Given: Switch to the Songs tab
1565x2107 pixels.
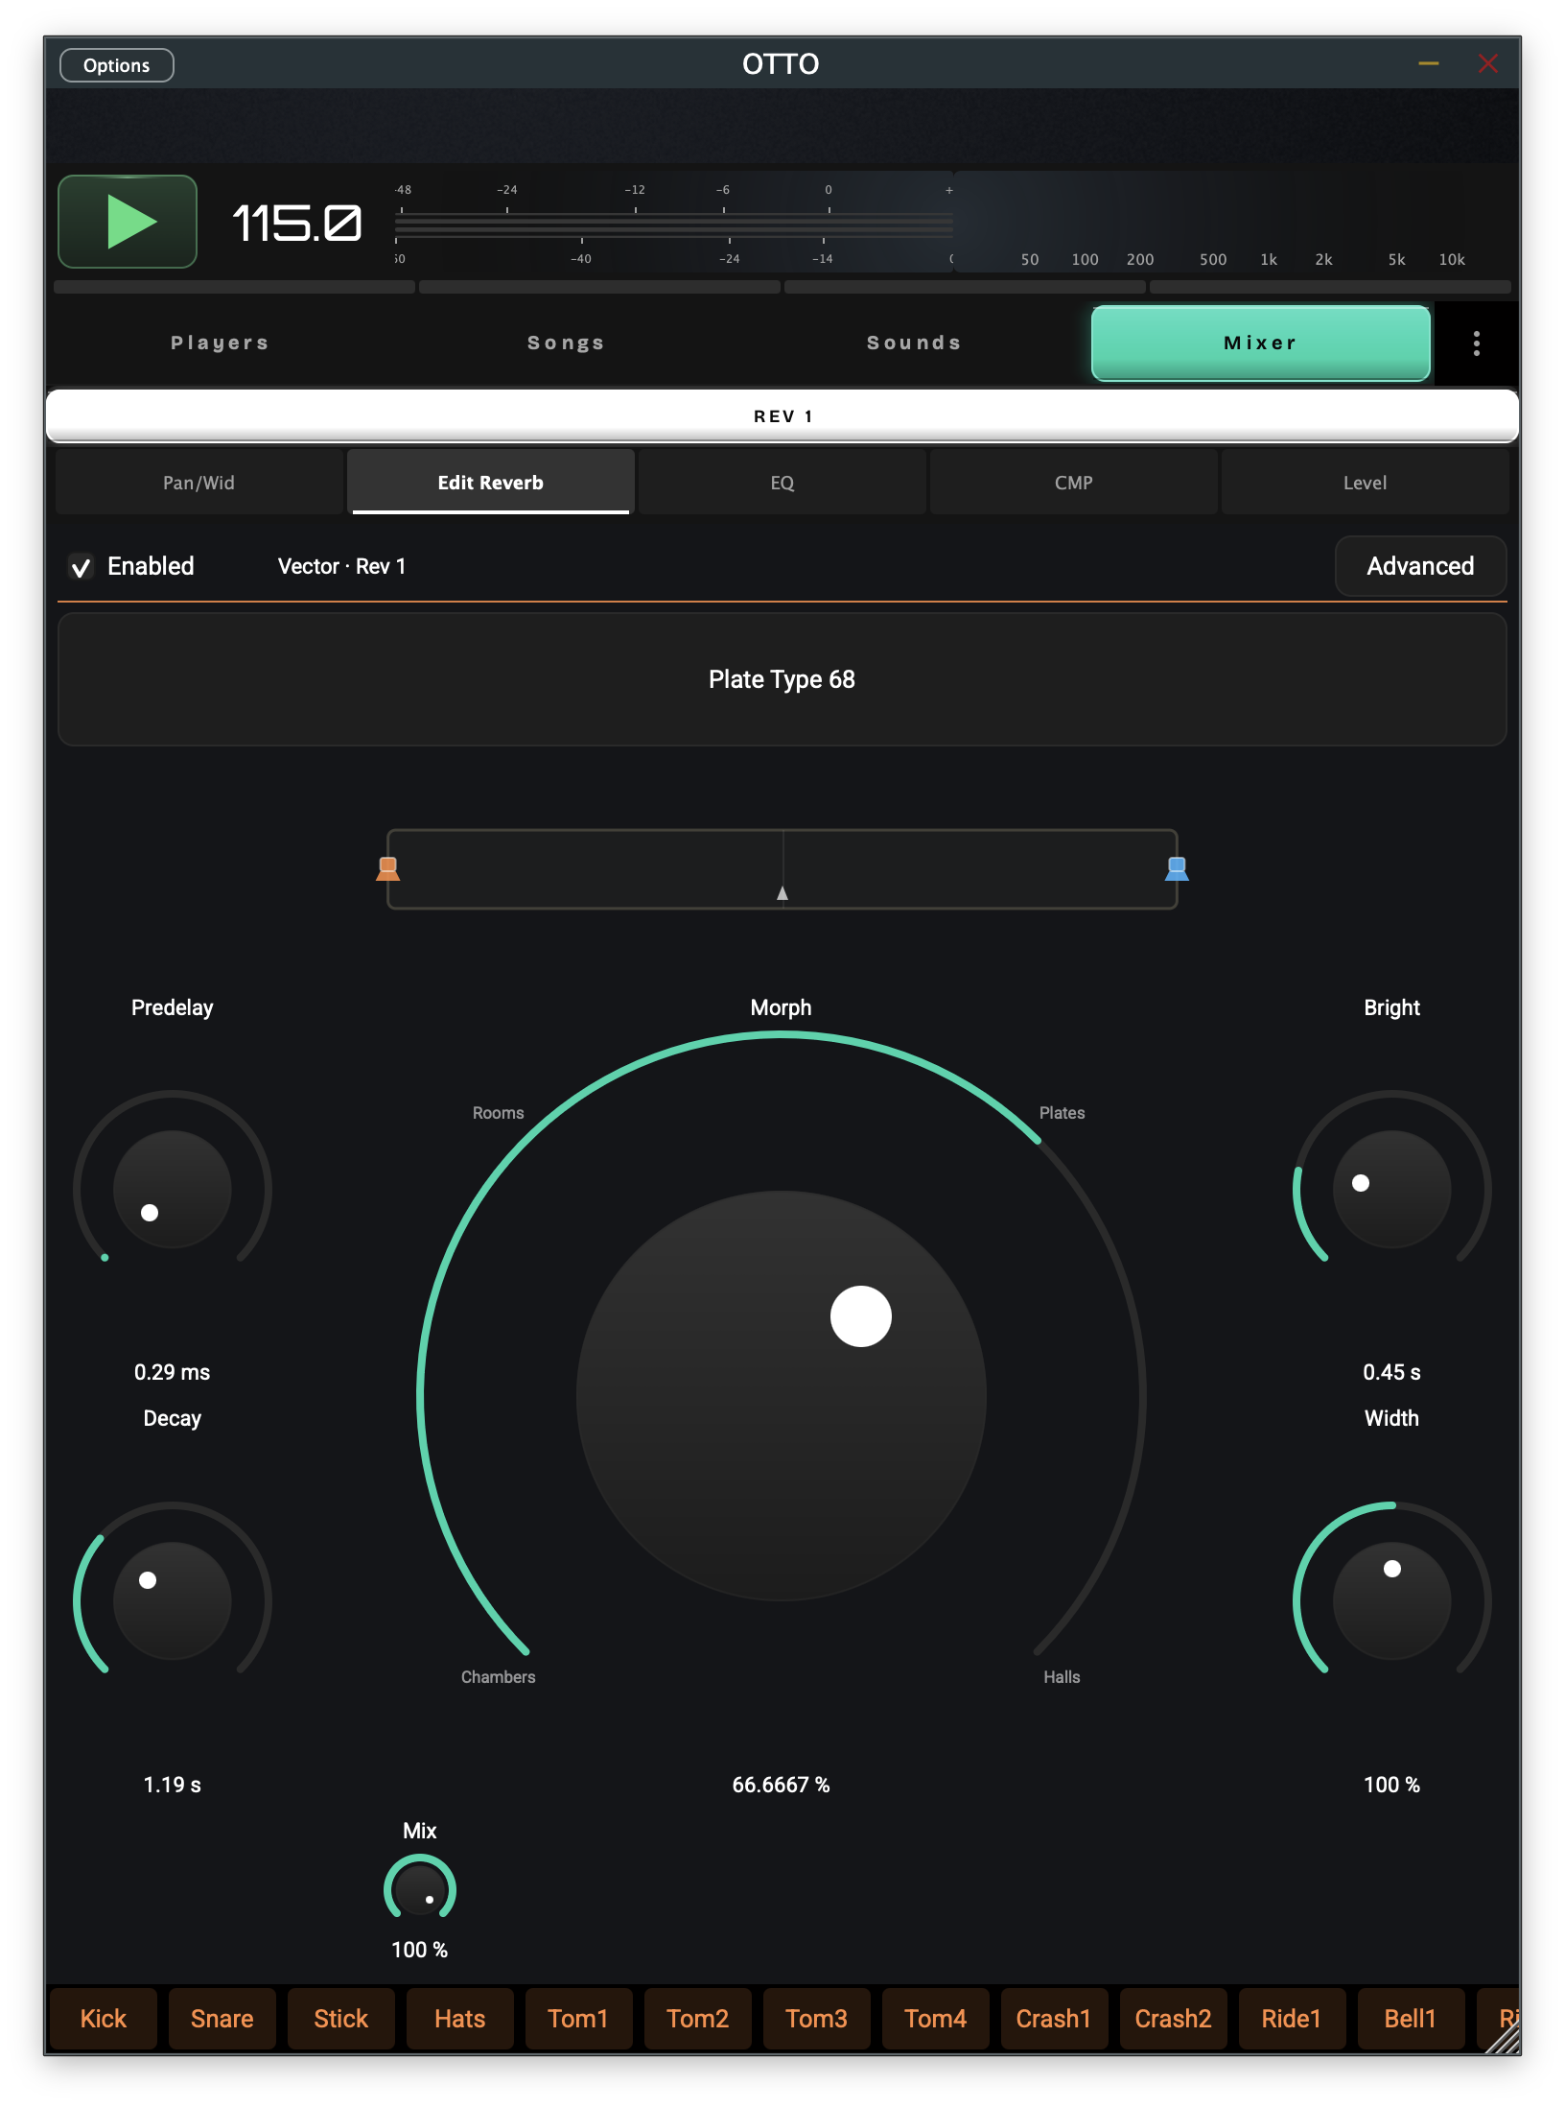Looking at the screenshot, I should pyautogui.click(x=566, y=343).
